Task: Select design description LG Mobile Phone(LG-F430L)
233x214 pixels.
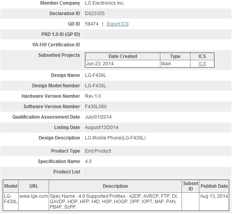Action: point(115,138)
